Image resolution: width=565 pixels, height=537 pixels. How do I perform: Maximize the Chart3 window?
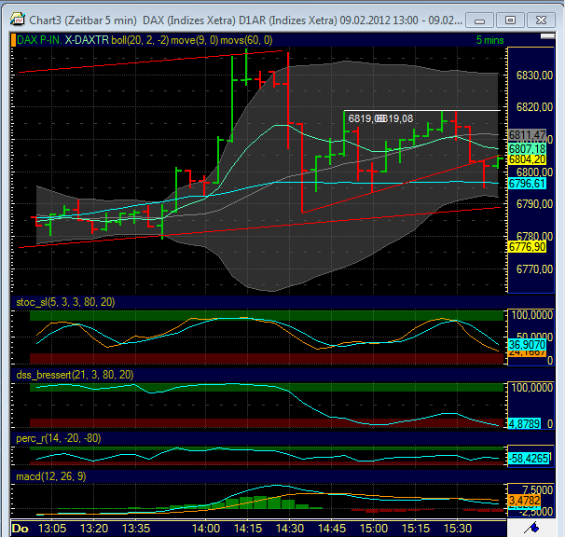[510, 18]
